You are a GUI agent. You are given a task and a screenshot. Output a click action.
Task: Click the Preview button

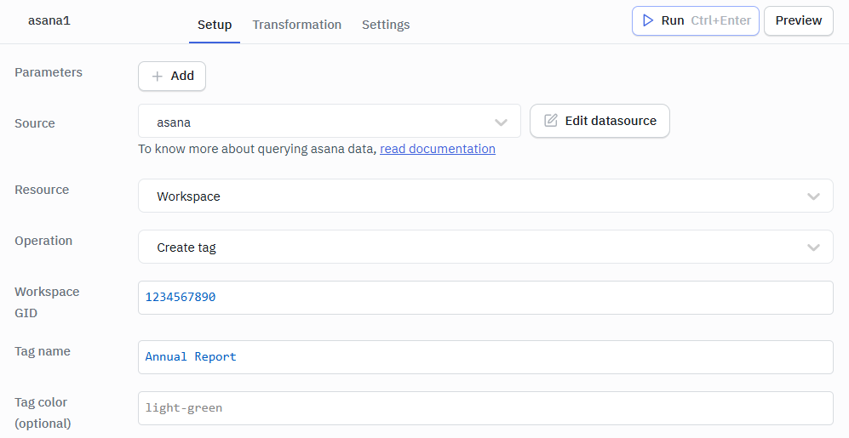799,20
